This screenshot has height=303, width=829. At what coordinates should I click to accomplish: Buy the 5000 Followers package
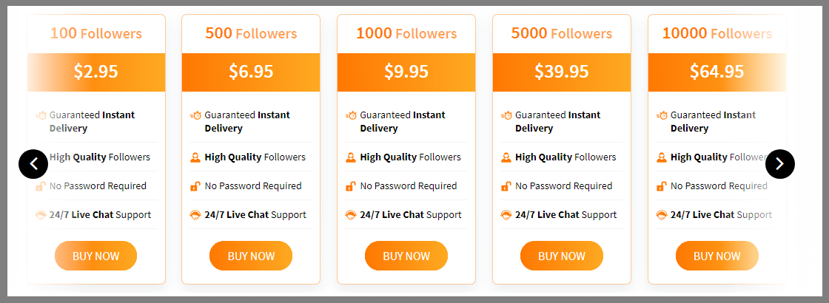tap(562, 256)
